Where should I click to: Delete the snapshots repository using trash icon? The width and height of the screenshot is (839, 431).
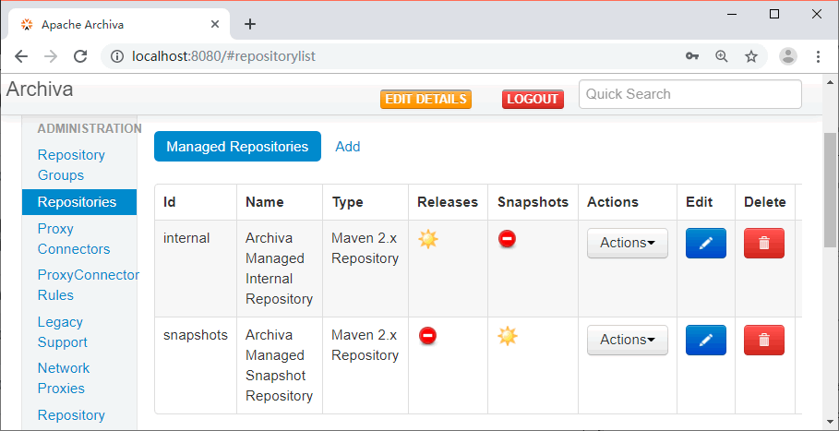(763, 340)
